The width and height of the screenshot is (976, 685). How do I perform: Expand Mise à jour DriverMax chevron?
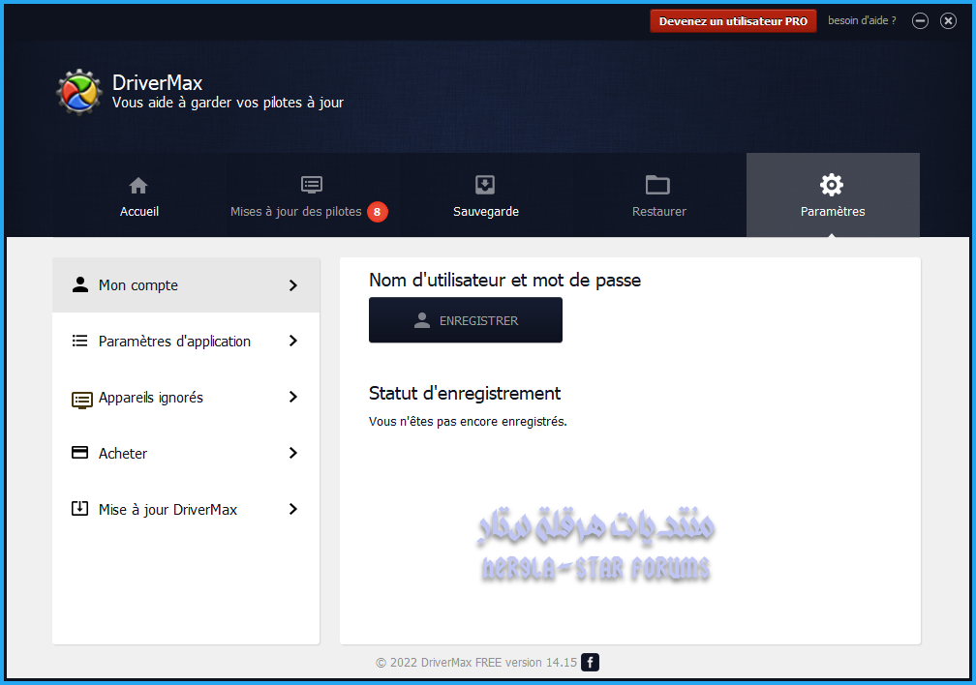click(x=293, y=509)
